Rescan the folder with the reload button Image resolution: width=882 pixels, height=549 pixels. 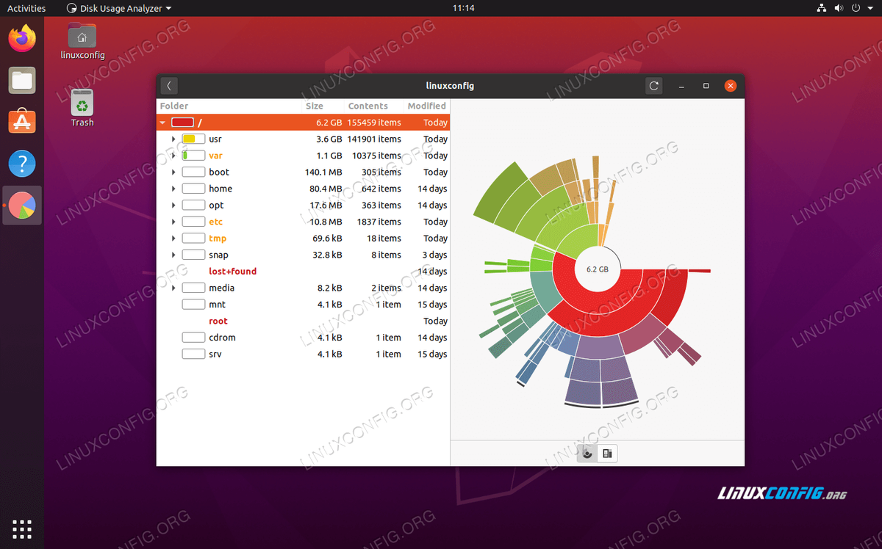654,86
